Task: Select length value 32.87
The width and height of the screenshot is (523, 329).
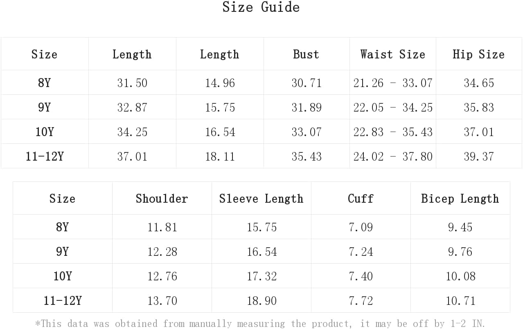Action: [x=132, y=107]
